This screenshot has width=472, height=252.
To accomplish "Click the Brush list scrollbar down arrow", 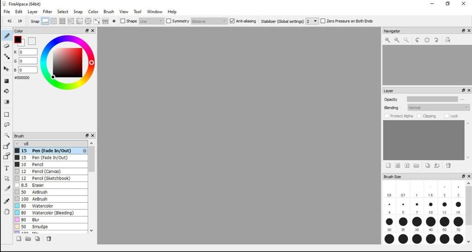I will [92, 231].
